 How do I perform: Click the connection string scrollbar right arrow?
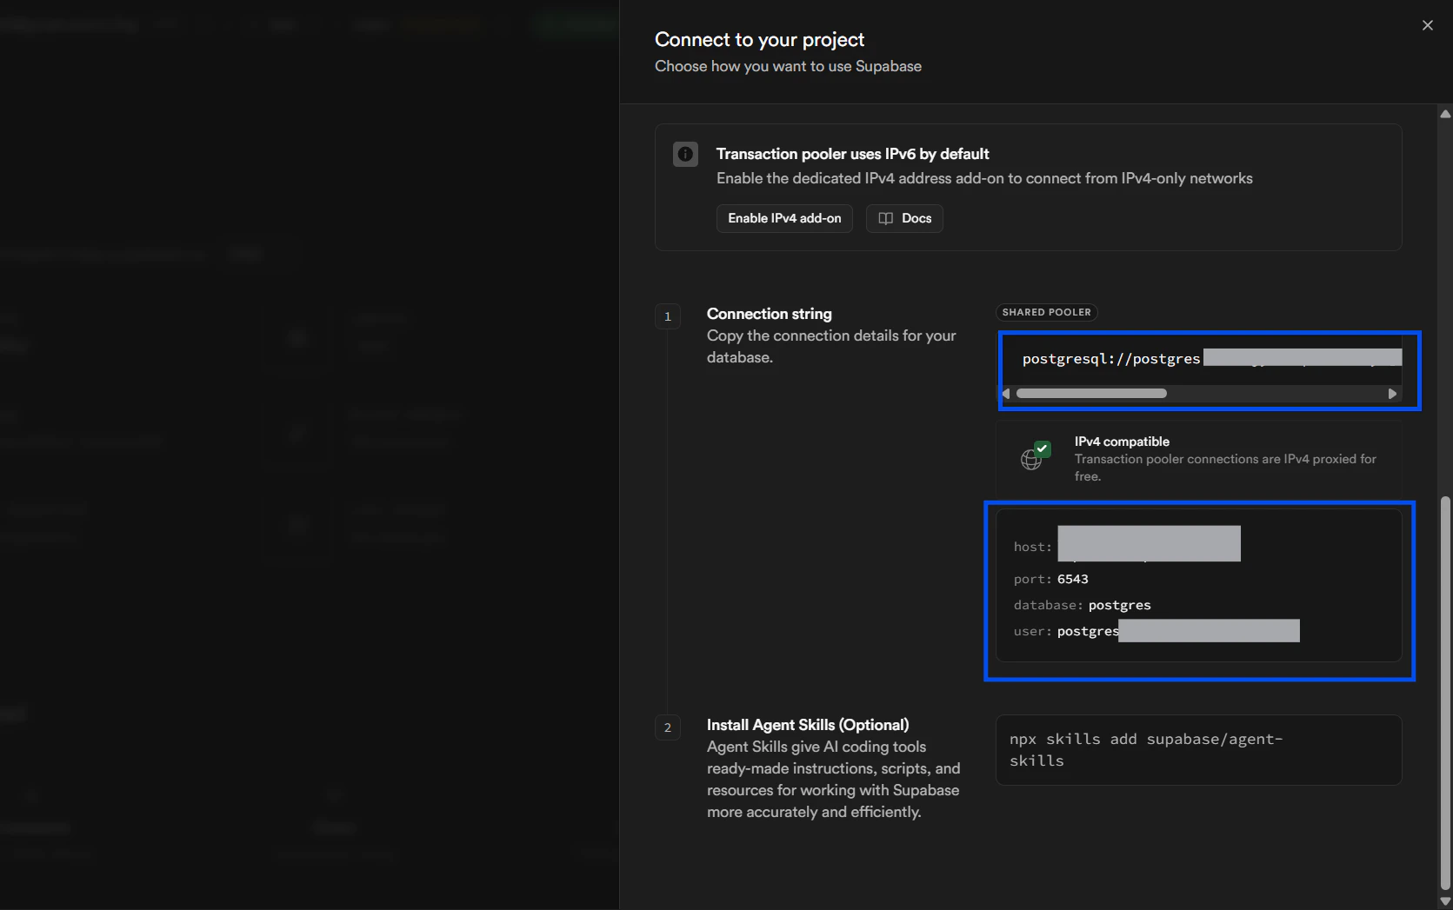[x=1392, y=394]
